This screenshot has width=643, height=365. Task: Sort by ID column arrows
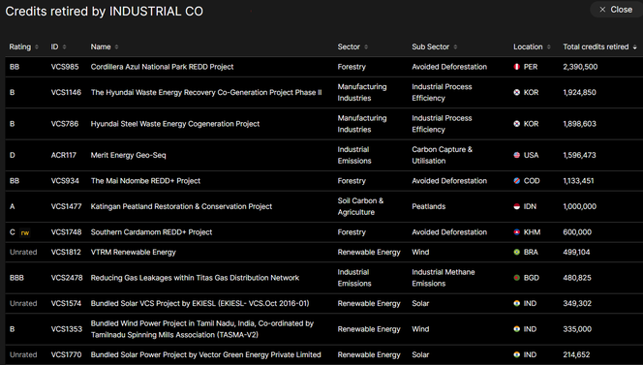tap(64, 47)
